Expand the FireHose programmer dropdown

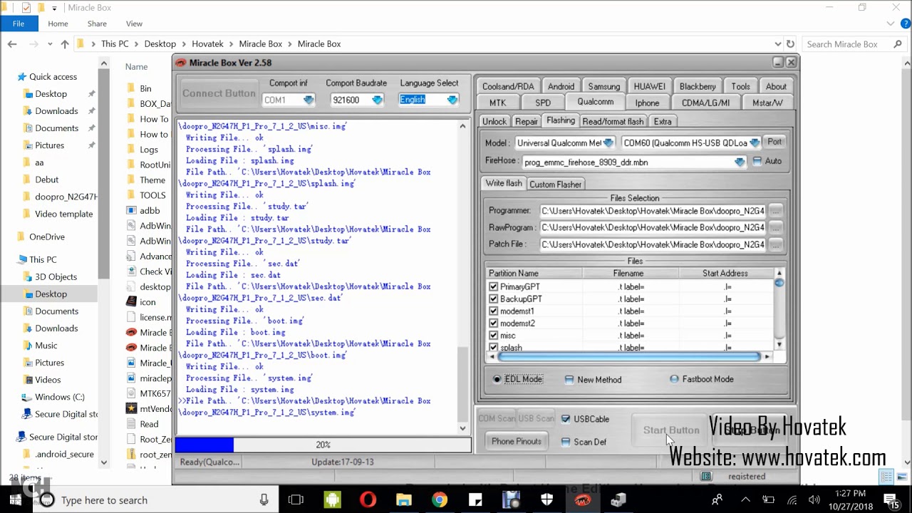pos(740,162)
